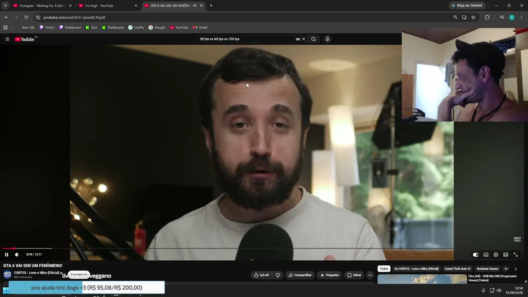Screen dimensions: 528x297
Task: Save the video with the Salvar button
Action: coord(354,275)
